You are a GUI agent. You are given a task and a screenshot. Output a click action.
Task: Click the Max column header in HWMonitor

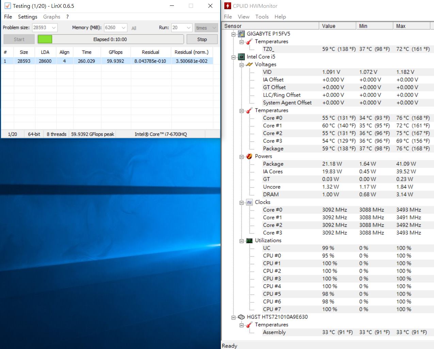411,26
